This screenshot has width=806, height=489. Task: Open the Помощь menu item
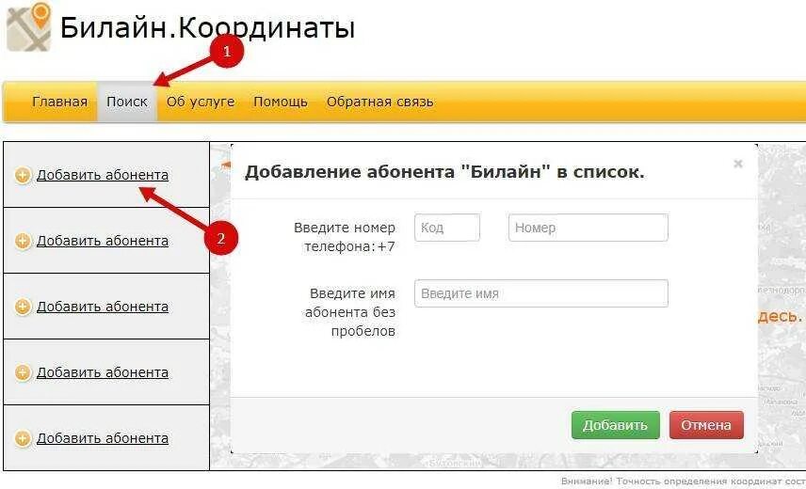point(281,102)
